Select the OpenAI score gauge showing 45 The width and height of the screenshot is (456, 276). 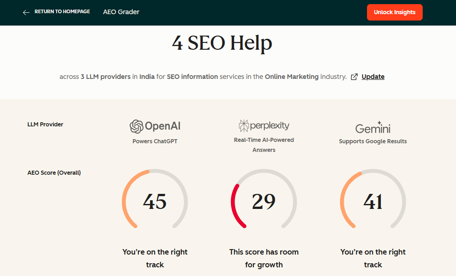[155, 201]
